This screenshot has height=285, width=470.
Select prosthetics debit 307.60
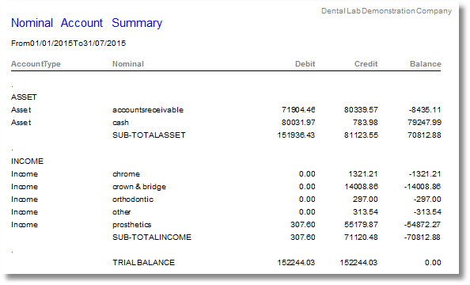click(303, 224)
